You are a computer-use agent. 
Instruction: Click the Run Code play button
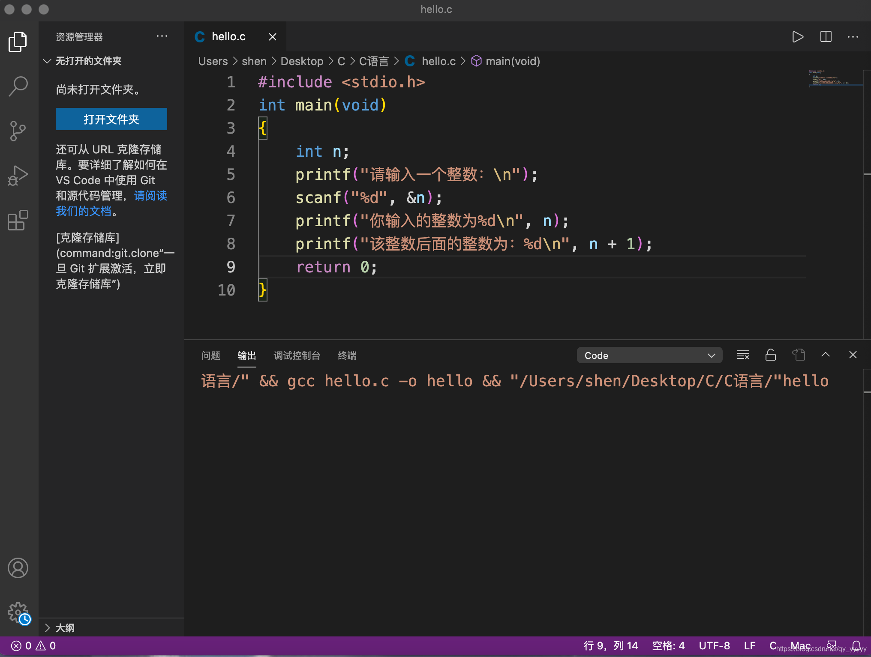(797, 37)
